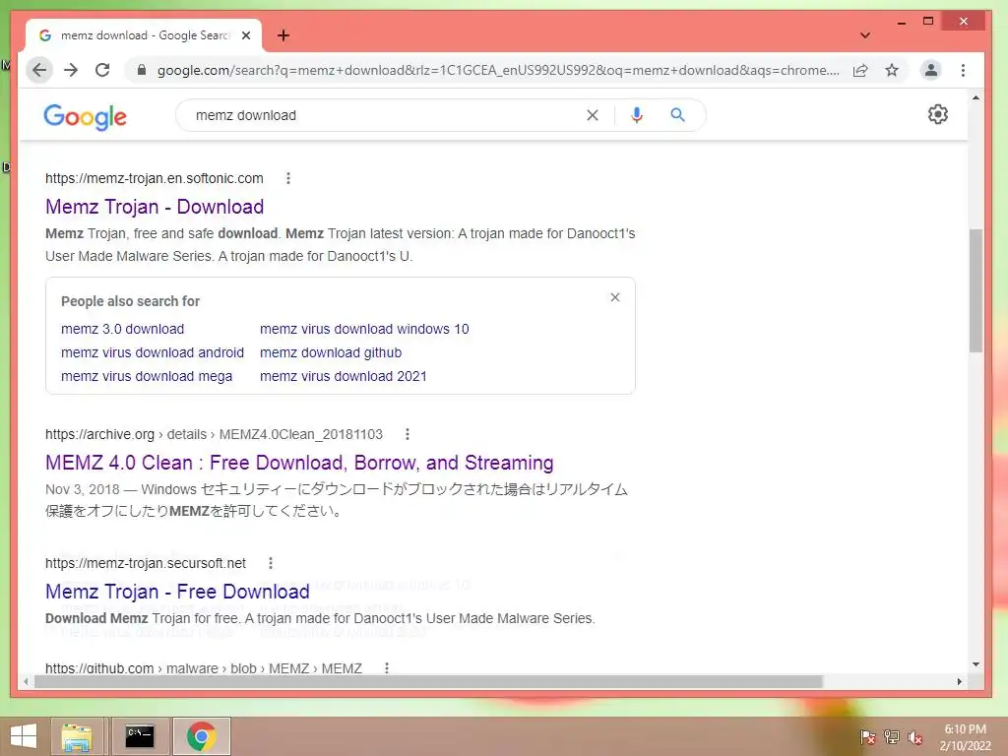Screen dimensions: 1008x756
Task: View site info via padlock icon
Action: pos(142,70)
